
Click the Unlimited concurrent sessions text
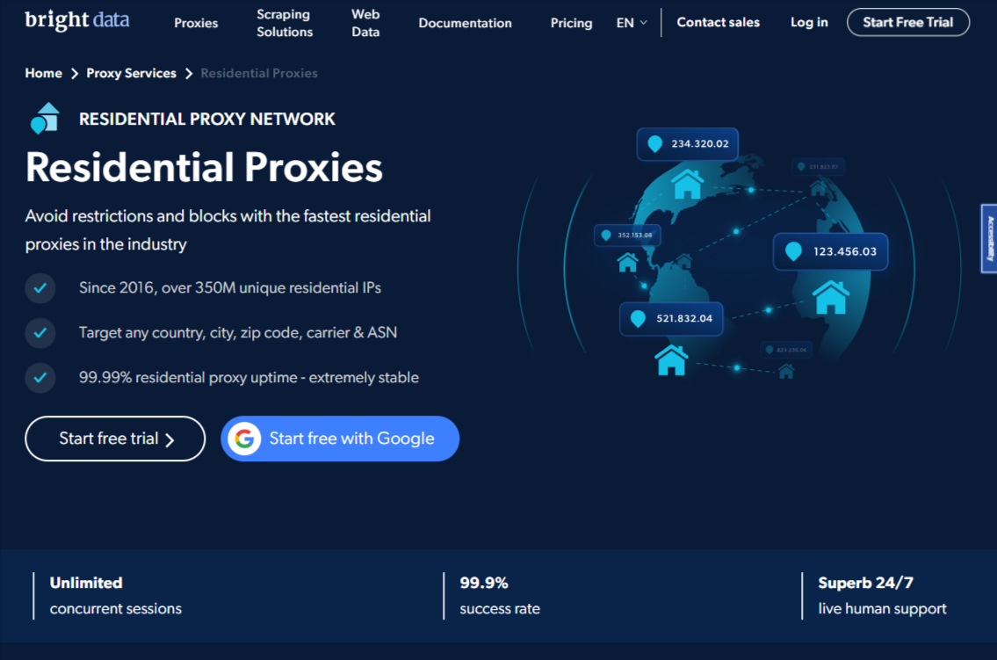116,596
